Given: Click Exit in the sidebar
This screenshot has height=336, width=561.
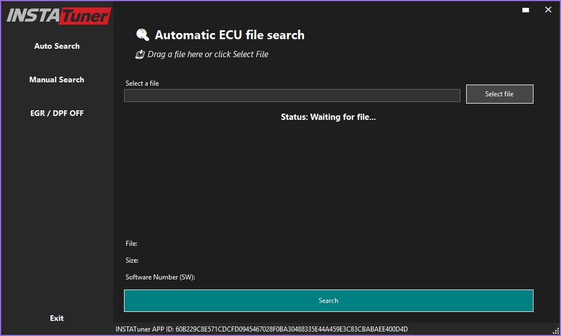Looking at the screenshot, I should click(x=57, y=318).
